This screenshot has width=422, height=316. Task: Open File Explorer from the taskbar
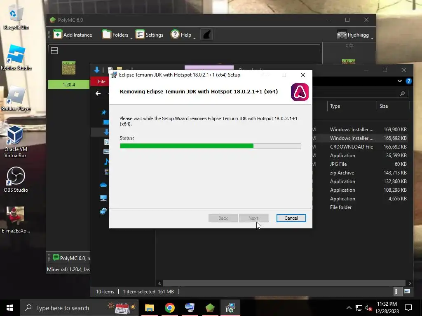point(149,308)
